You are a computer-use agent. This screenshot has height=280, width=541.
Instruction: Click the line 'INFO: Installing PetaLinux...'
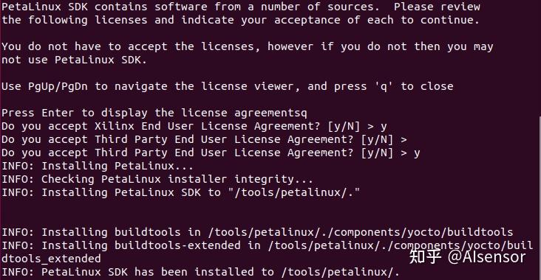coord(98,166)
